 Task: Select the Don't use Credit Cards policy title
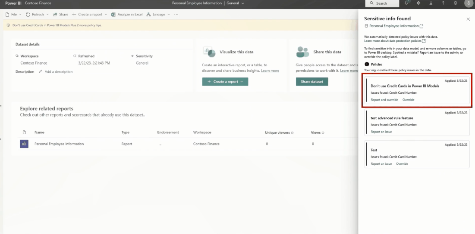[405, 86]
